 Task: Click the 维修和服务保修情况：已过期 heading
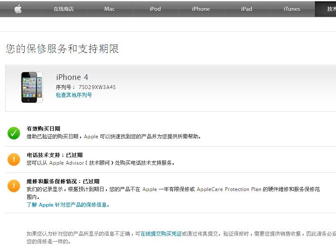(x=63, y=182)
